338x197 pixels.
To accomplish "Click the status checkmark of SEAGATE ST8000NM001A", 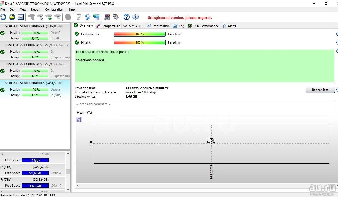I will [2, 90].
